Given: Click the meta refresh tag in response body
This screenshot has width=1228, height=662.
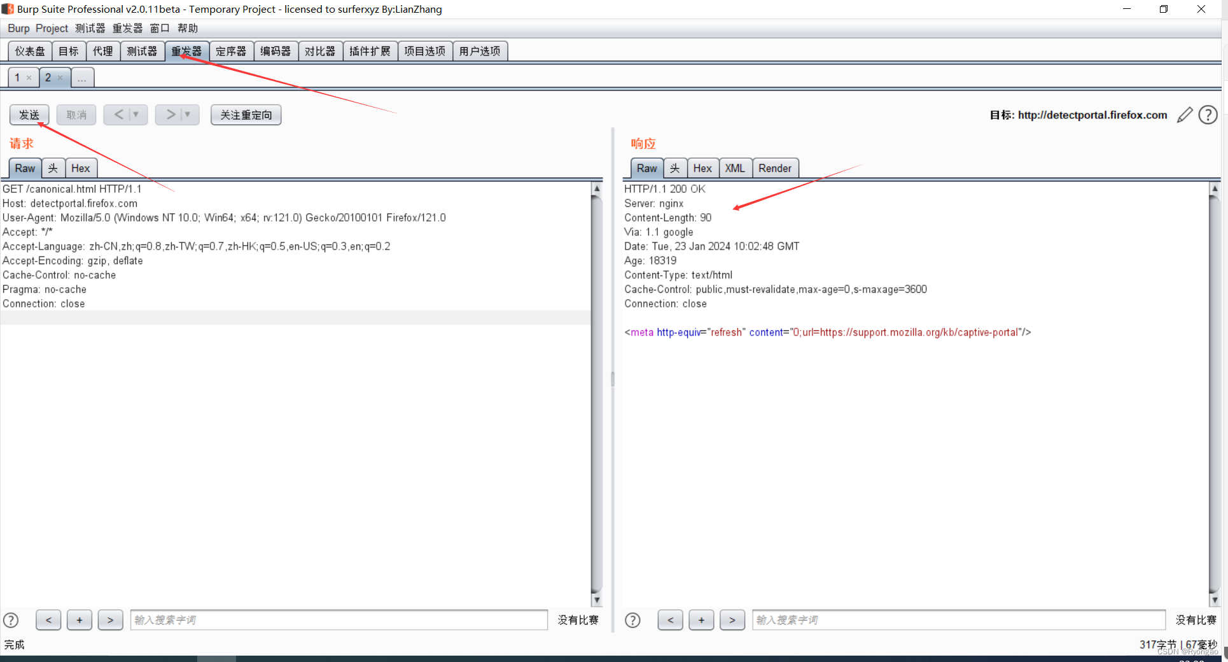Looking at the screenshot, I should (828, 332).
